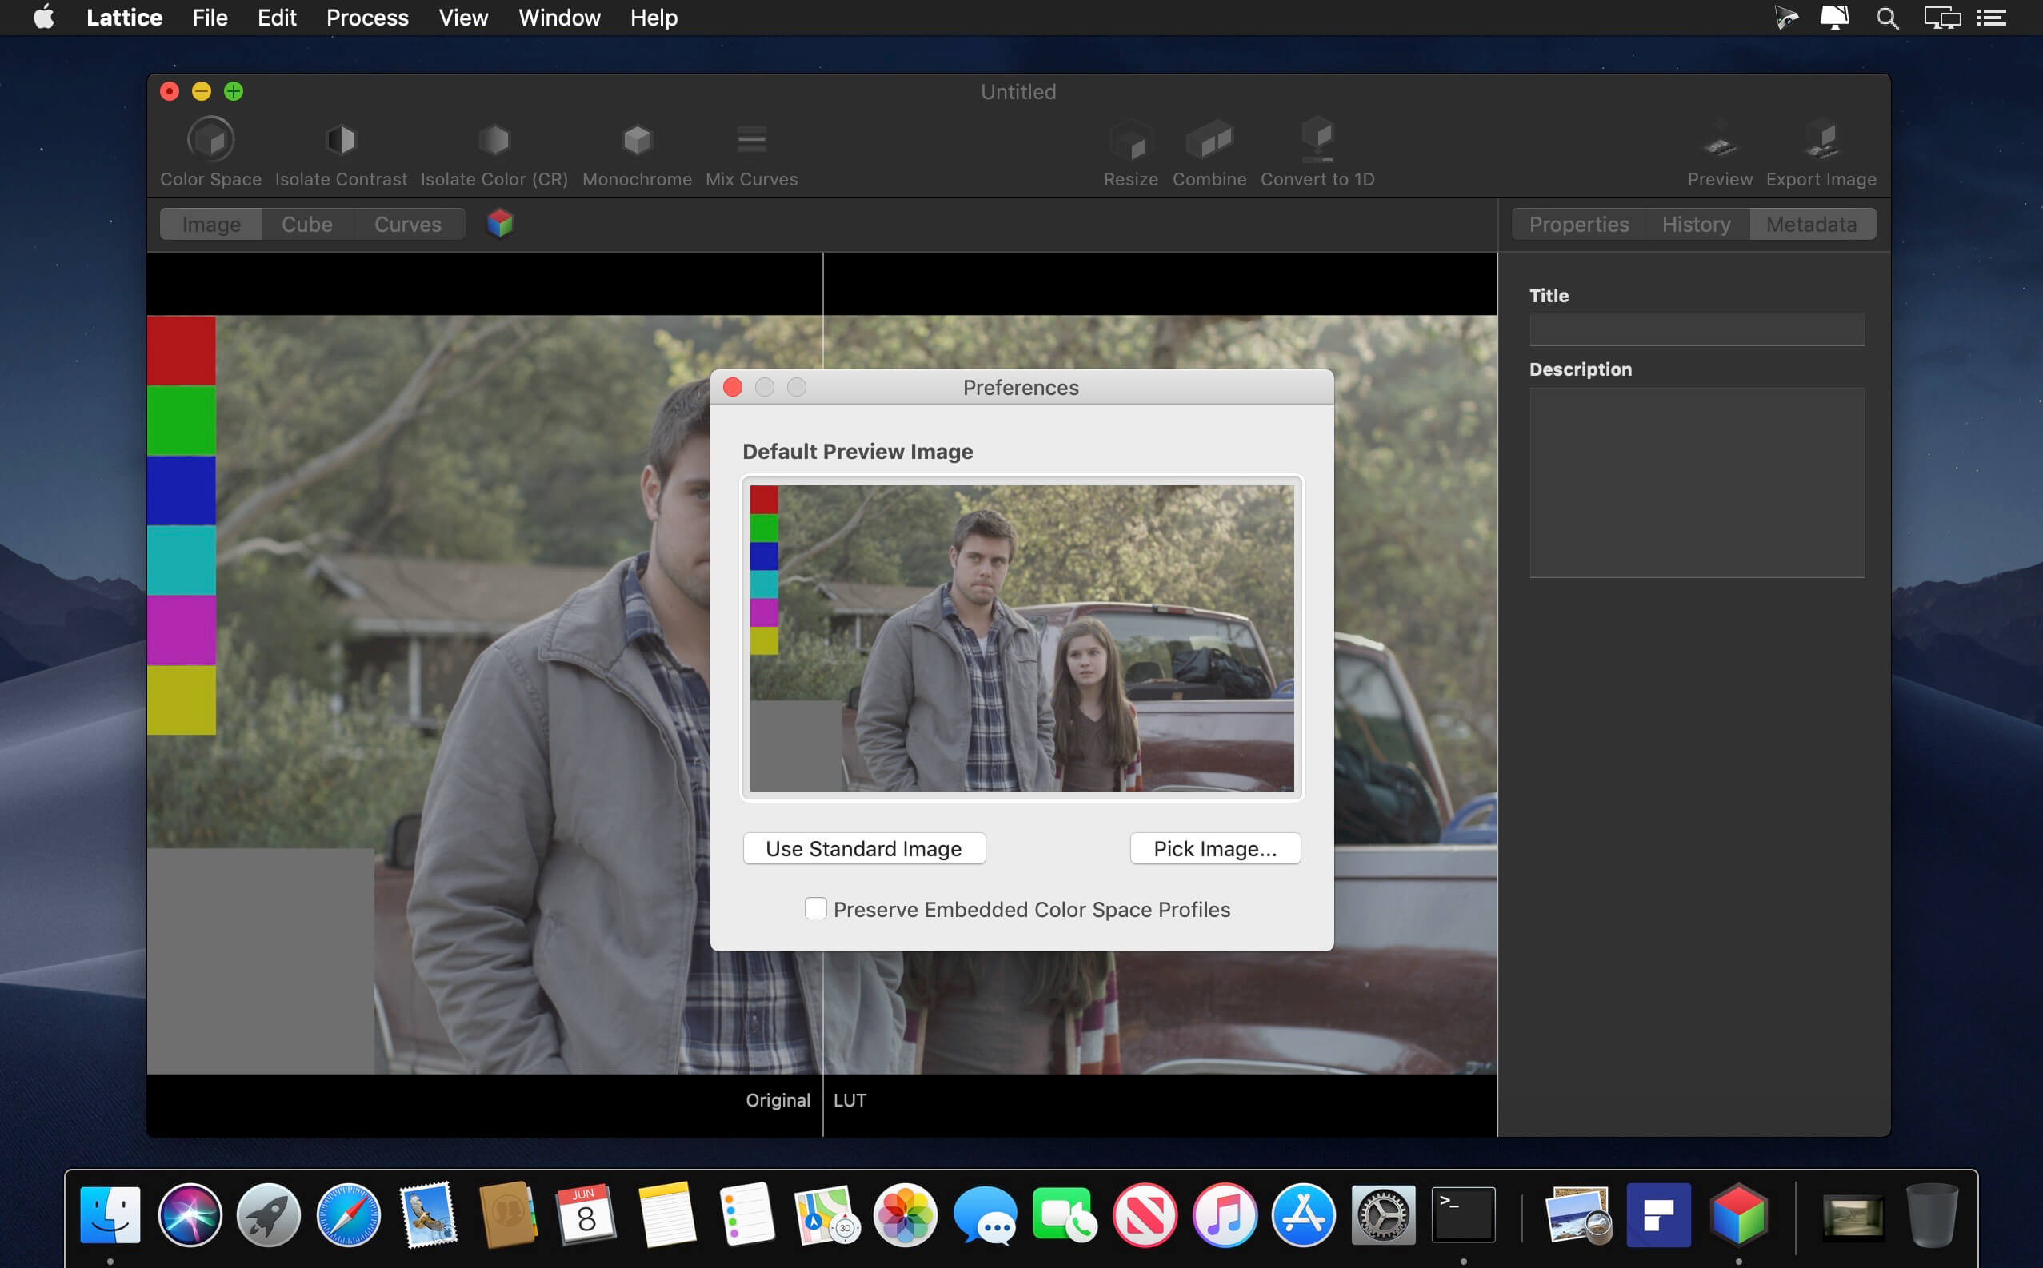Image resolution: width=2043 pixels, height=1268 pixels.
Task: Switch to the Cube view tab
Action: tap(307, 224)
